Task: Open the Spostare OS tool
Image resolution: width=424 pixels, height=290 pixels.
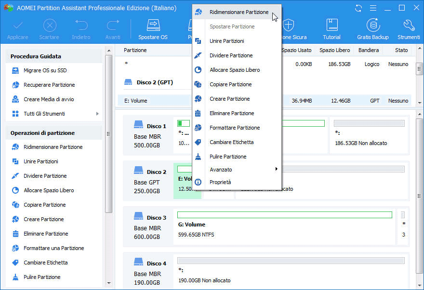Action: pos(153,29)
